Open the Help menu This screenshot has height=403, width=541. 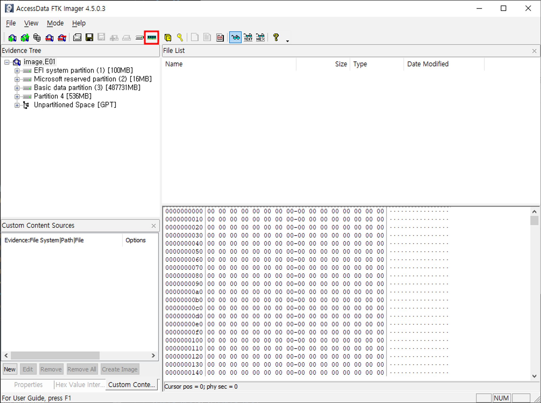click(x=79, y=23)
